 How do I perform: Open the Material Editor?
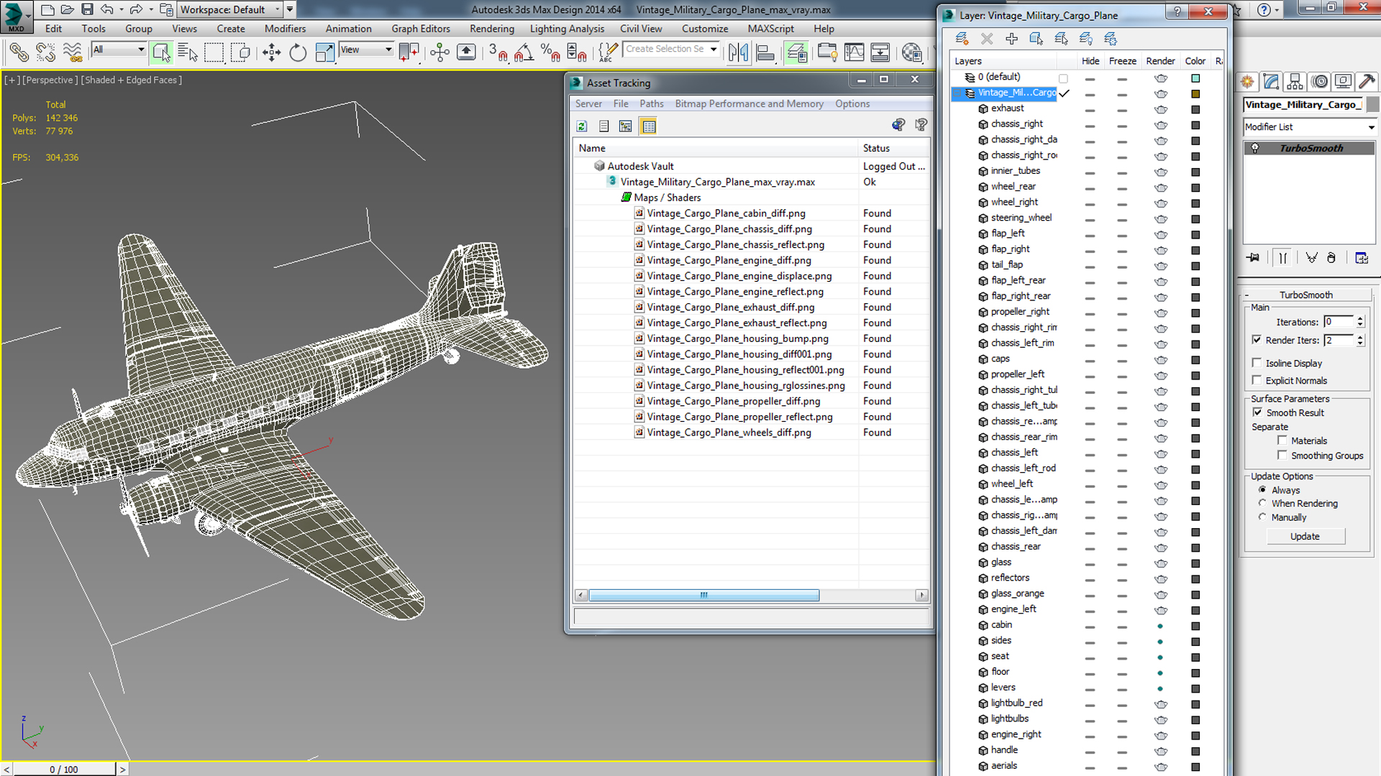tap(912, 52)
